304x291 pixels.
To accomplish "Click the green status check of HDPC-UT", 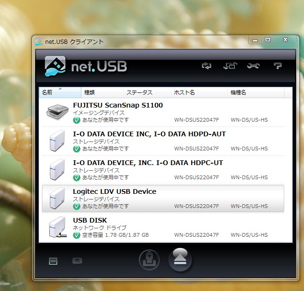I will [77, 178].
